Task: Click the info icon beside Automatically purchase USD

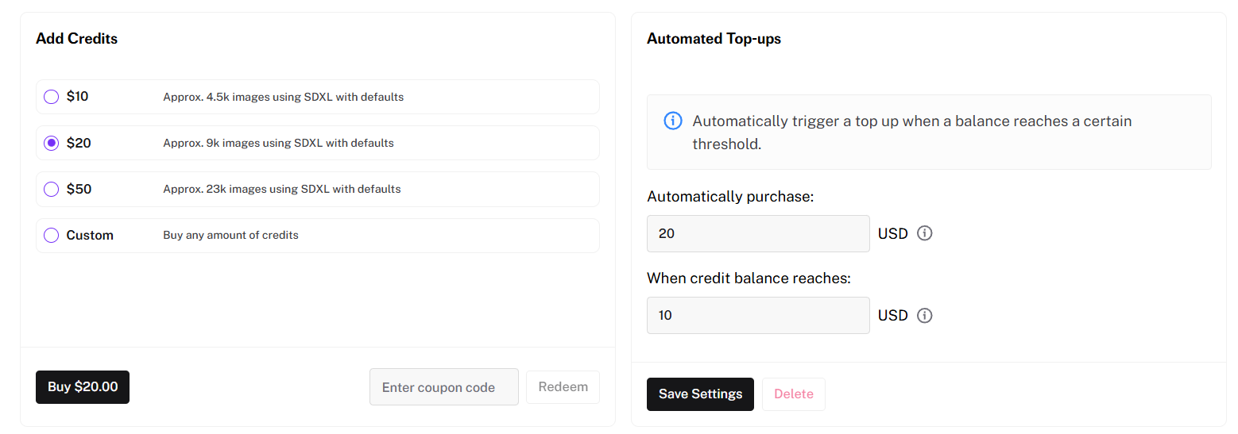Action: pos(924,233)
